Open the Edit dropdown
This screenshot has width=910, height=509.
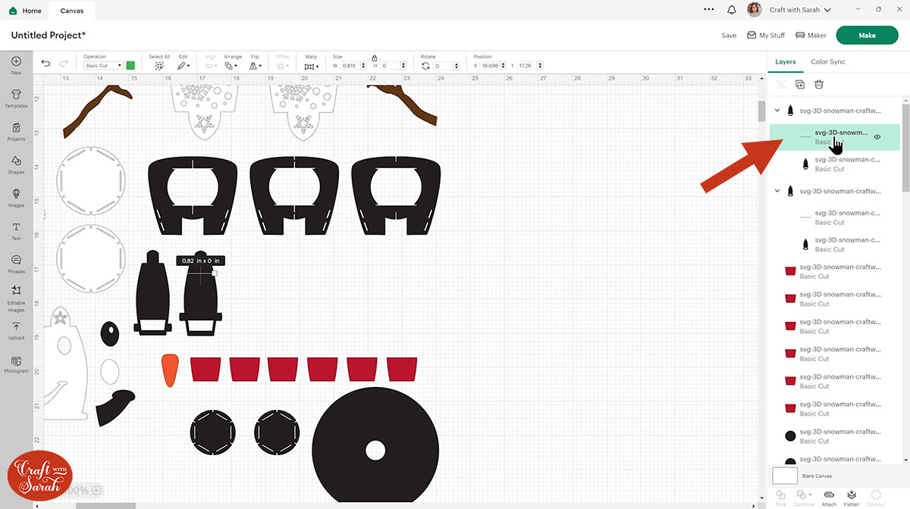point(184,62)
